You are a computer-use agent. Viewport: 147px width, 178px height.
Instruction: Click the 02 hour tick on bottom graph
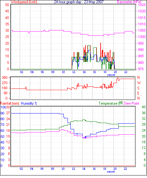click(21, 169)
